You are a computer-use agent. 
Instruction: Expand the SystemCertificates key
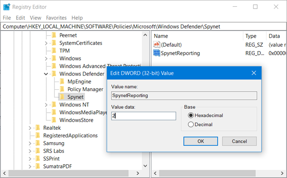[x=46, y=43]
